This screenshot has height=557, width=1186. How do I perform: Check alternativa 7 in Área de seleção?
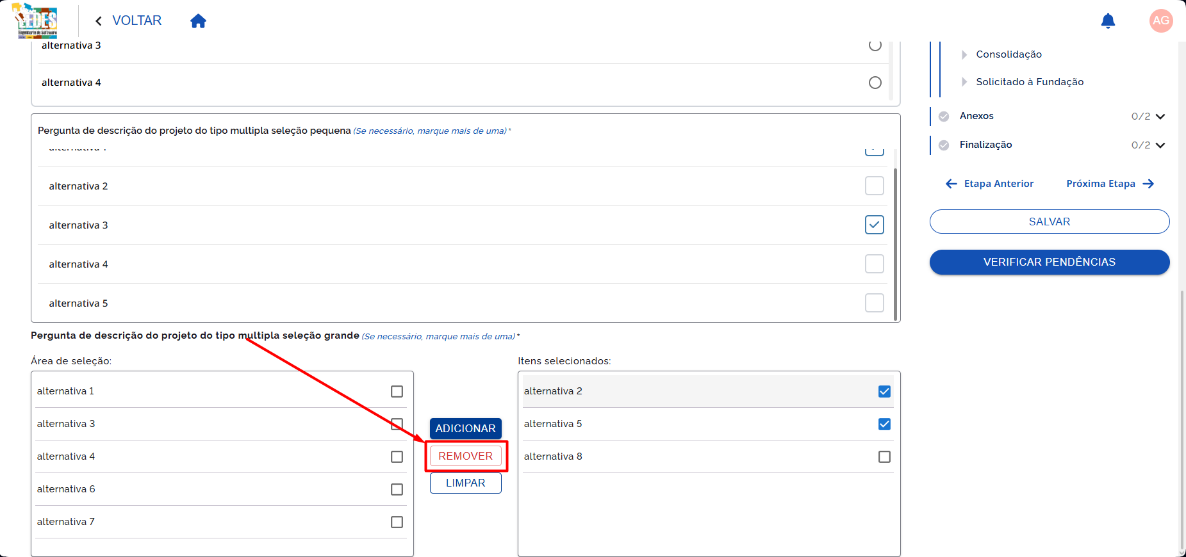[397, 522]
